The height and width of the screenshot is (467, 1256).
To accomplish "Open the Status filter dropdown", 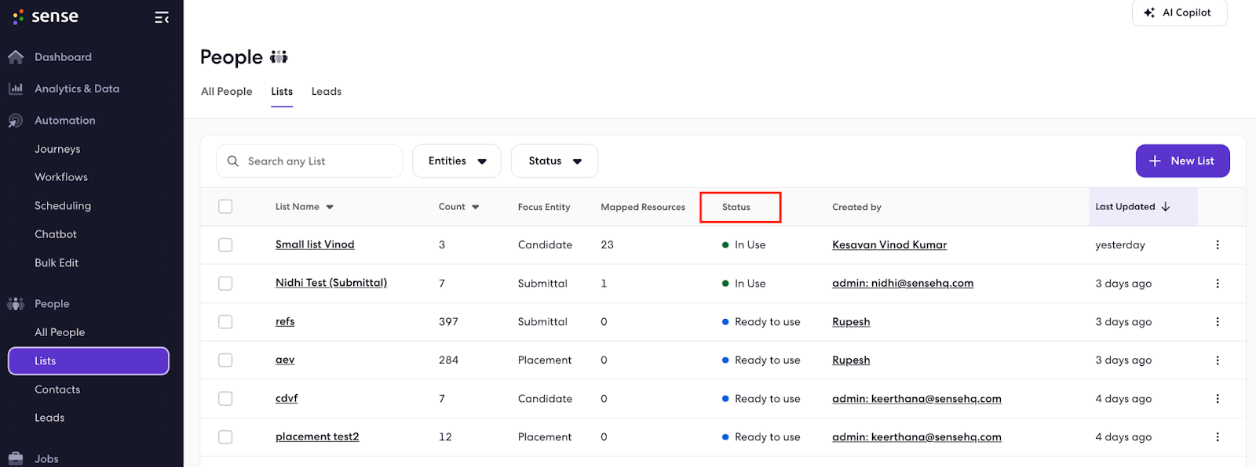I will point(554,161).
